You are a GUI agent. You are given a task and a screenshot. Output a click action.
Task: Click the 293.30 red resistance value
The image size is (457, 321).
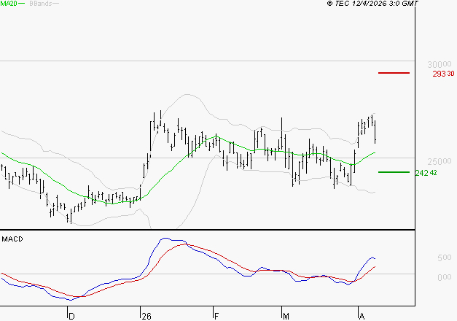[x=443, y=74]
